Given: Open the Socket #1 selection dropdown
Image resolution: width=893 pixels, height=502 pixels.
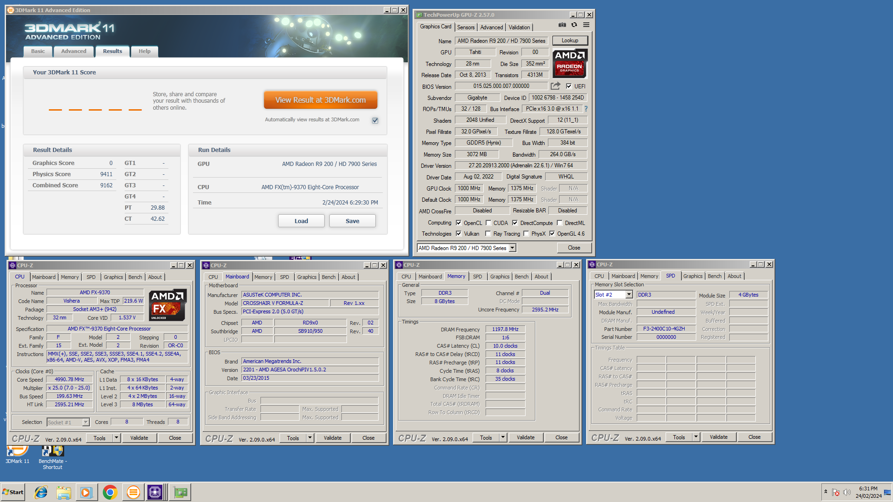Looking at the screenshot, I should tap(86, 422).
